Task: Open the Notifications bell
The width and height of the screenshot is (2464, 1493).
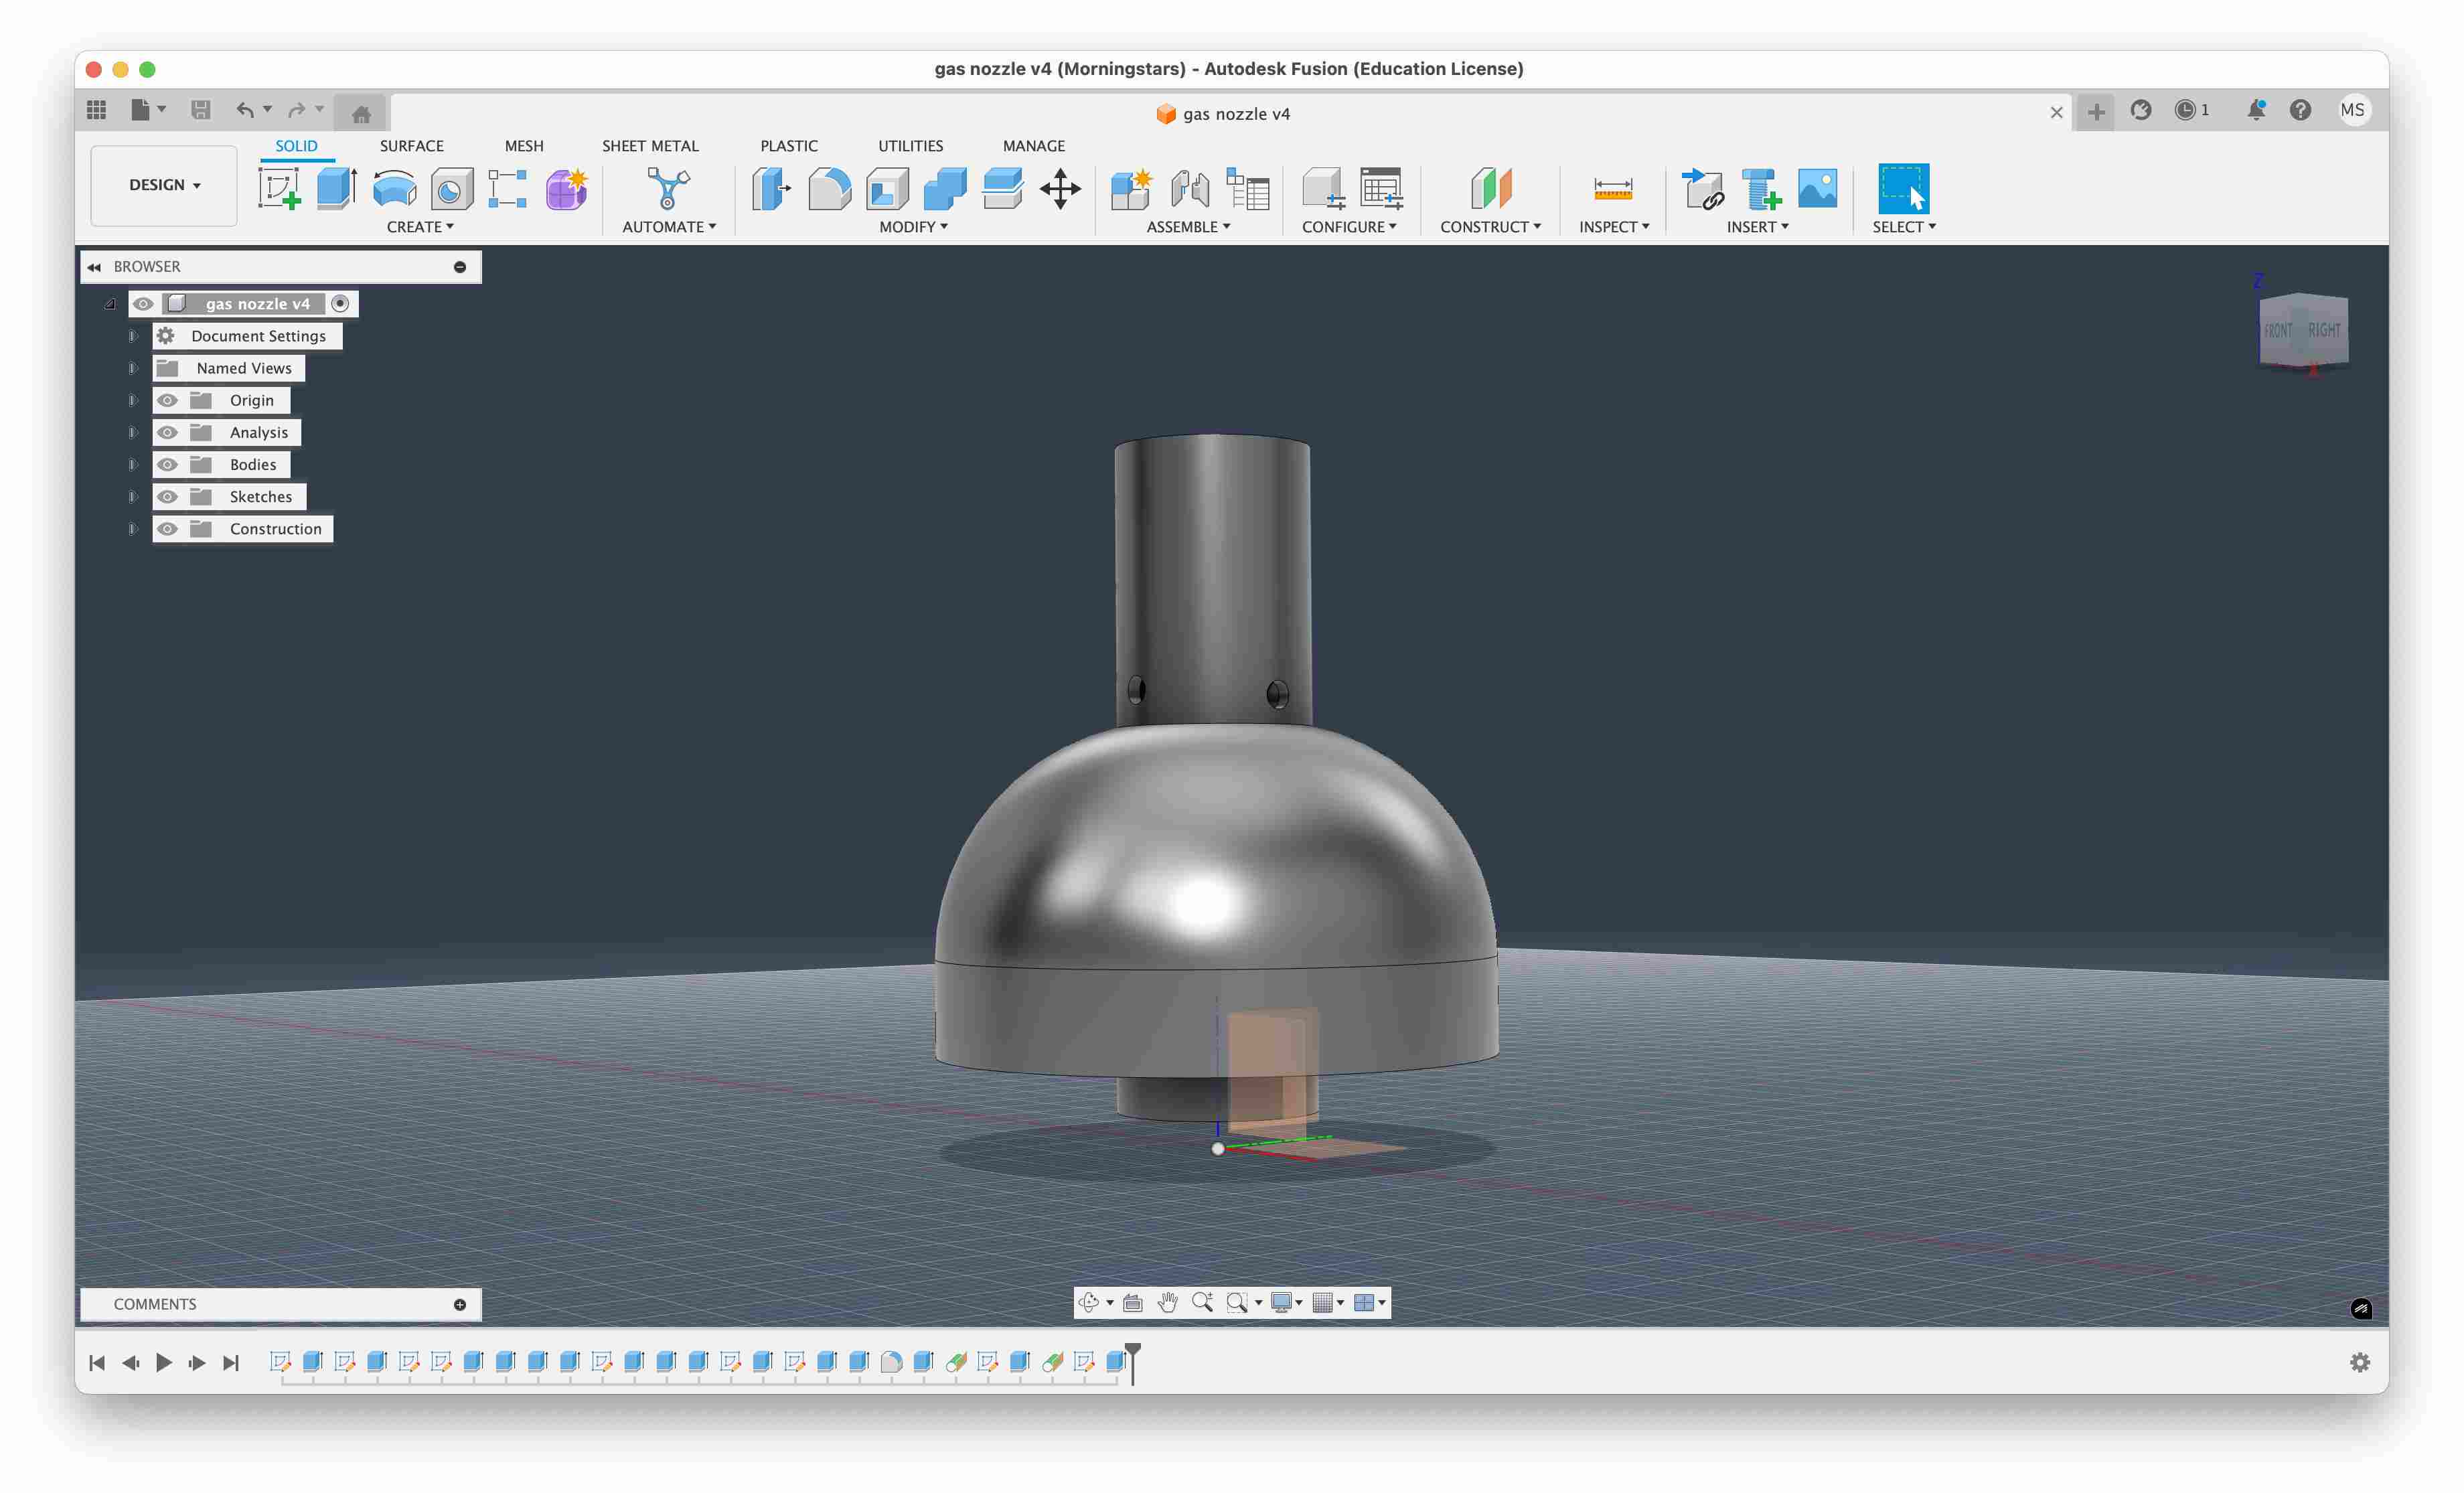Action: click(2256, 110)
